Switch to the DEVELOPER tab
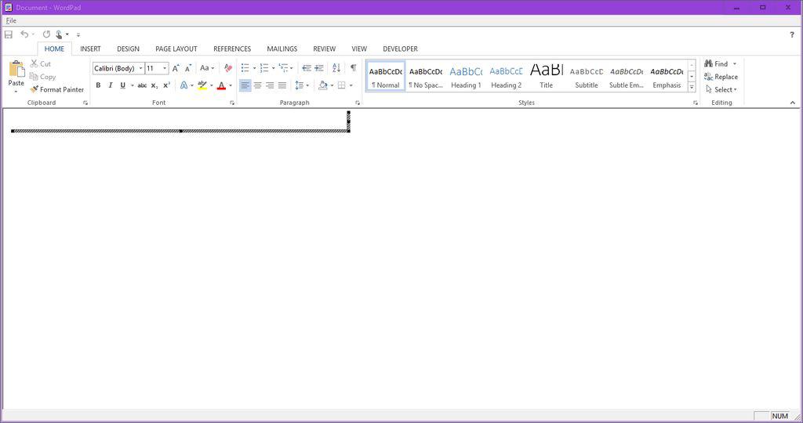The height and width of the screenshot is (423, 803). (401, 49)
